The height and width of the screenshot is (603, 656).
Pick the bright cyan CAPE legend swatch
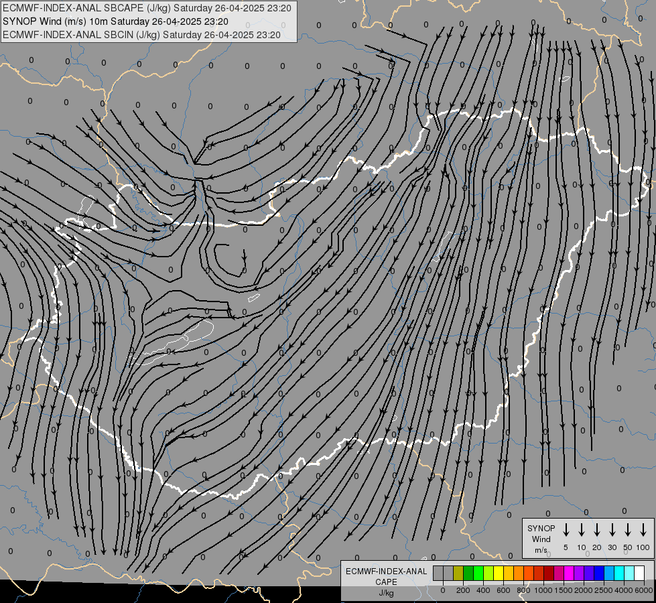tap(620, 573)
